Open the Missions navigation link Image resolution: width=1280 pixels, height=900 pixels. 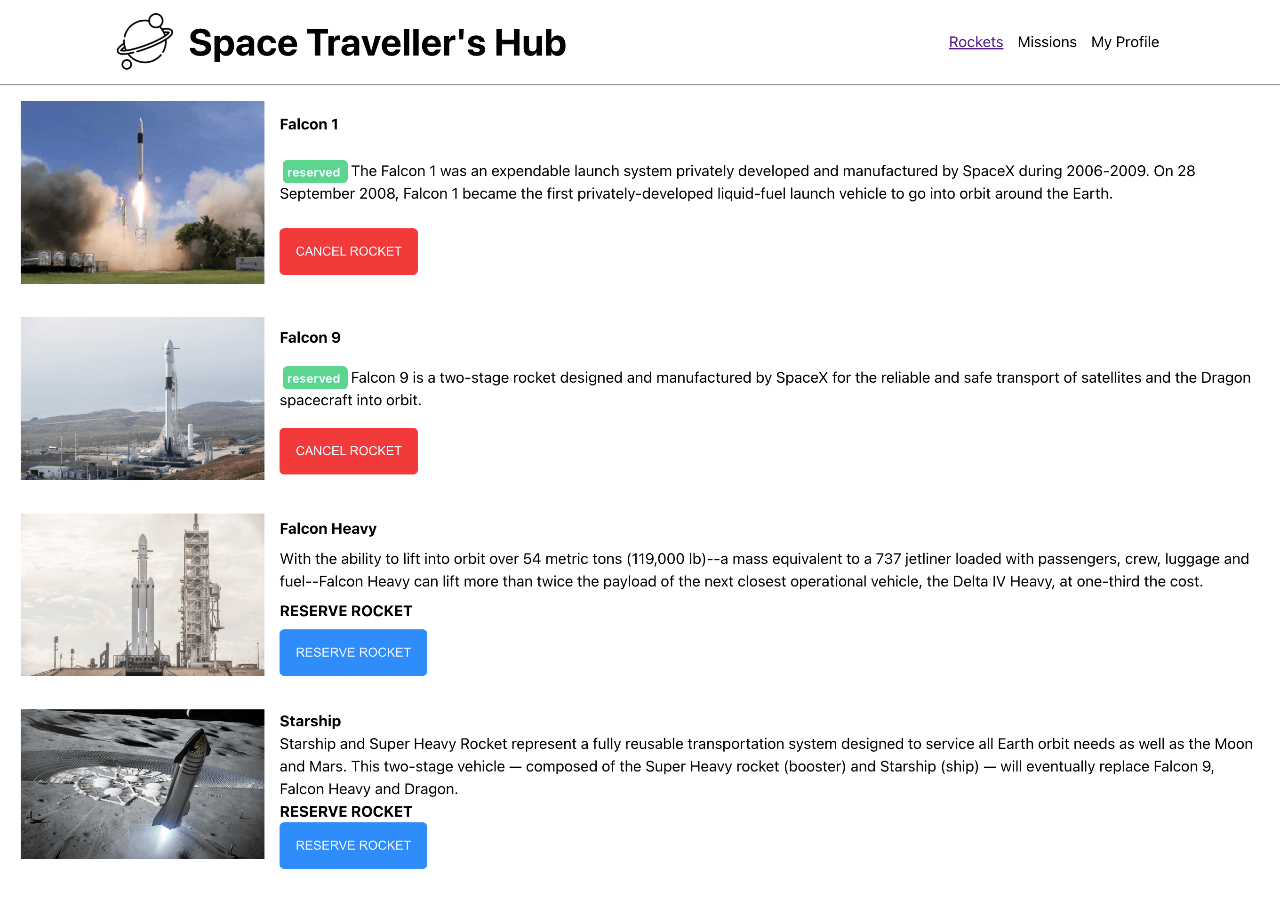pyautogui.click(x=1047, y=42)
